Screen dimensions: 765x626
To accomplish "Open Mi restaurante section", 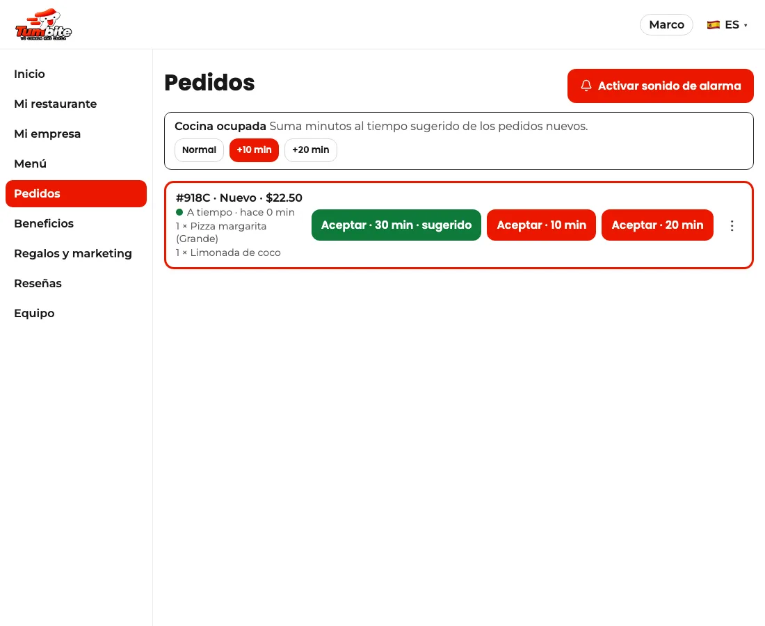I will [76, 104].
